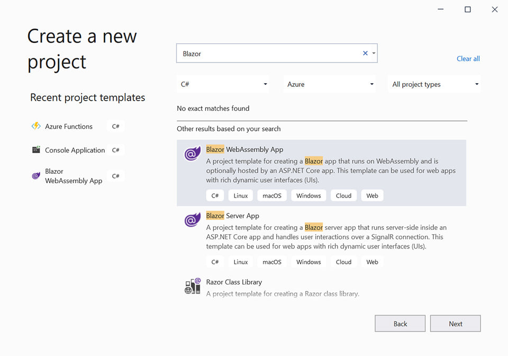Click the Clear all link

tap(468, 59)
